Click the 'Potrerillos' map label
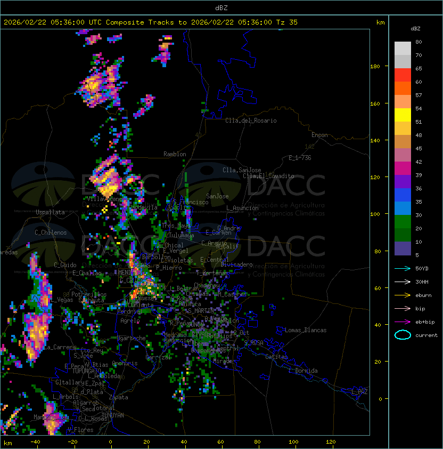This screenshot has width=443, height=449. 89,294
